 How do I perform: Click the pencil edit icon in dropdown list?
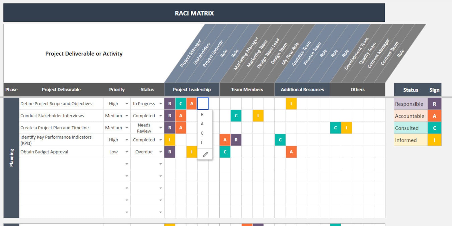[205, 155]
